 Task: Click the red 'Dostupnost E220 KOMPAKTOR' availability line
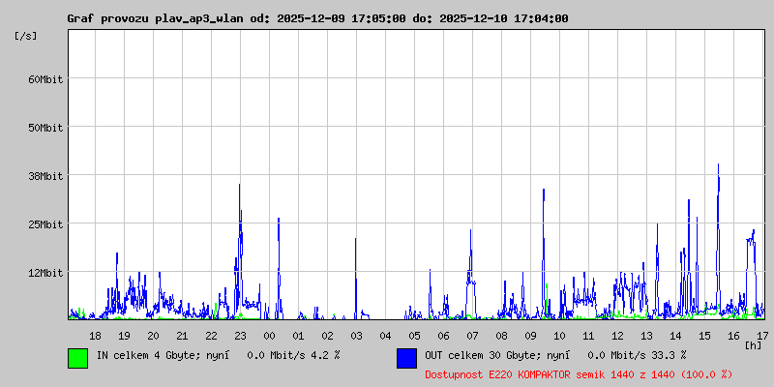(x=579, y=374)
